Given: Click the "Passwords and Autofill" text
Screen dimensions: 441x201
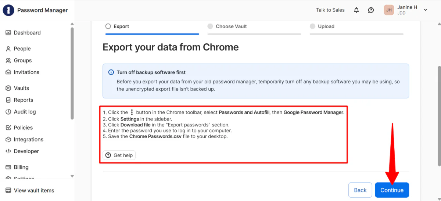Looking at the screenshot, I should click(x=244, y=112).
